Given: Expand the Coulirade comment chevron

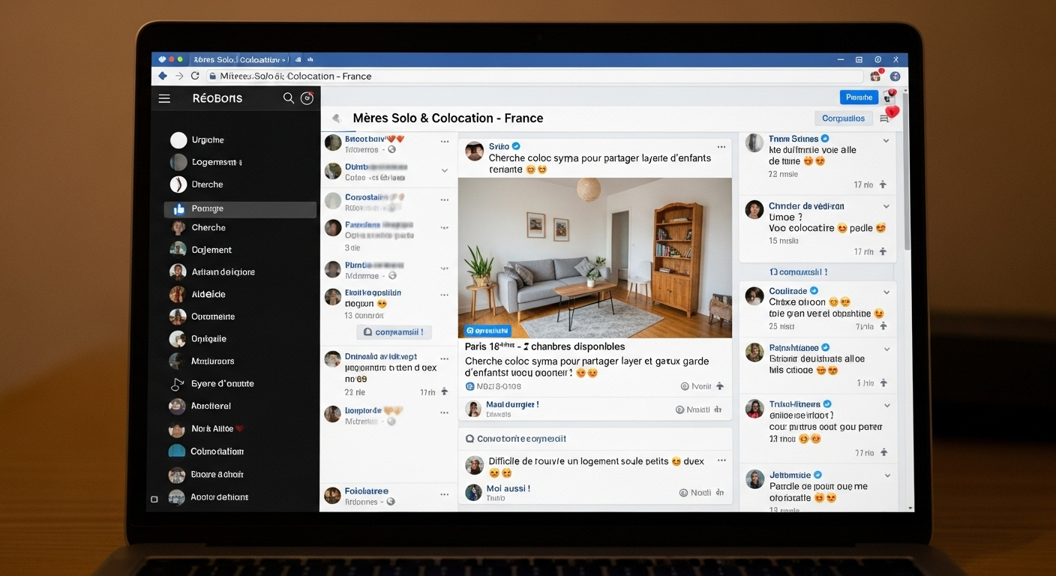Looking at the screenshot, I should [x=886, y=292].
